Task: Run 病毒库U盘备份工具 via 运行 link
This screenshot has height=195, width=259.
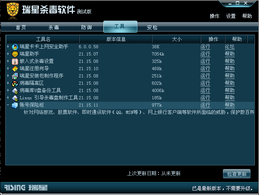Action: [x=205, y=90]
